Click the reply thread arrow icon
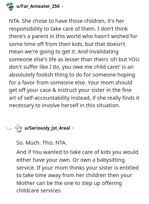The image size is (149, 204). click(9, 129)
